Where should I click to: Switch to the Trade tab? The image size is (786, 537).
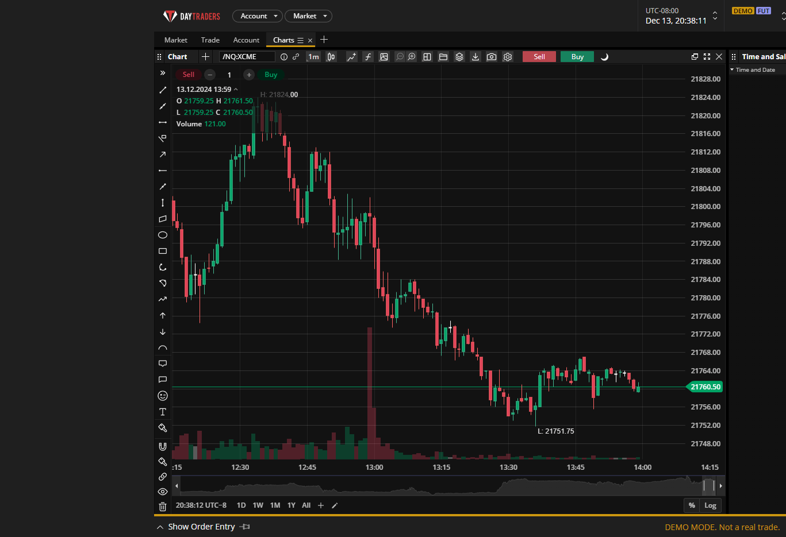click(210, 40)
